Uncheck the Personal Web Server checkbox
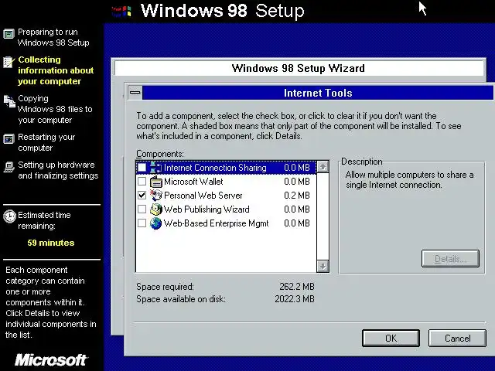The height and width of the screenshot is (371, 495). (x=142, y=196)
